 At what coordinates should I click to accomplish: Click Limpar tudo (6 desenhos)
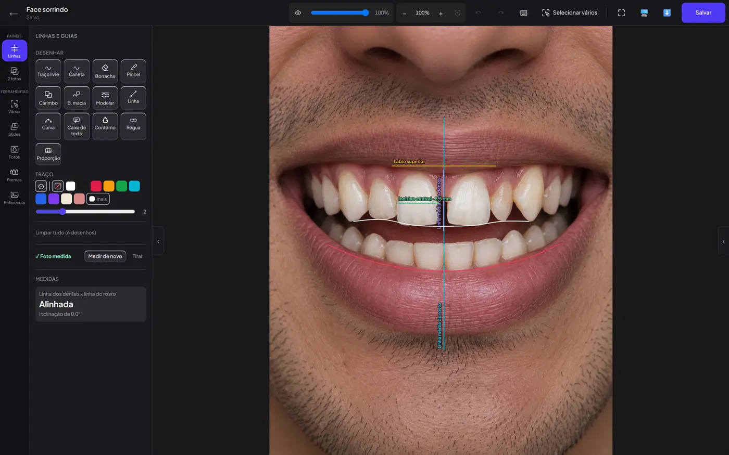coord(66,232)
